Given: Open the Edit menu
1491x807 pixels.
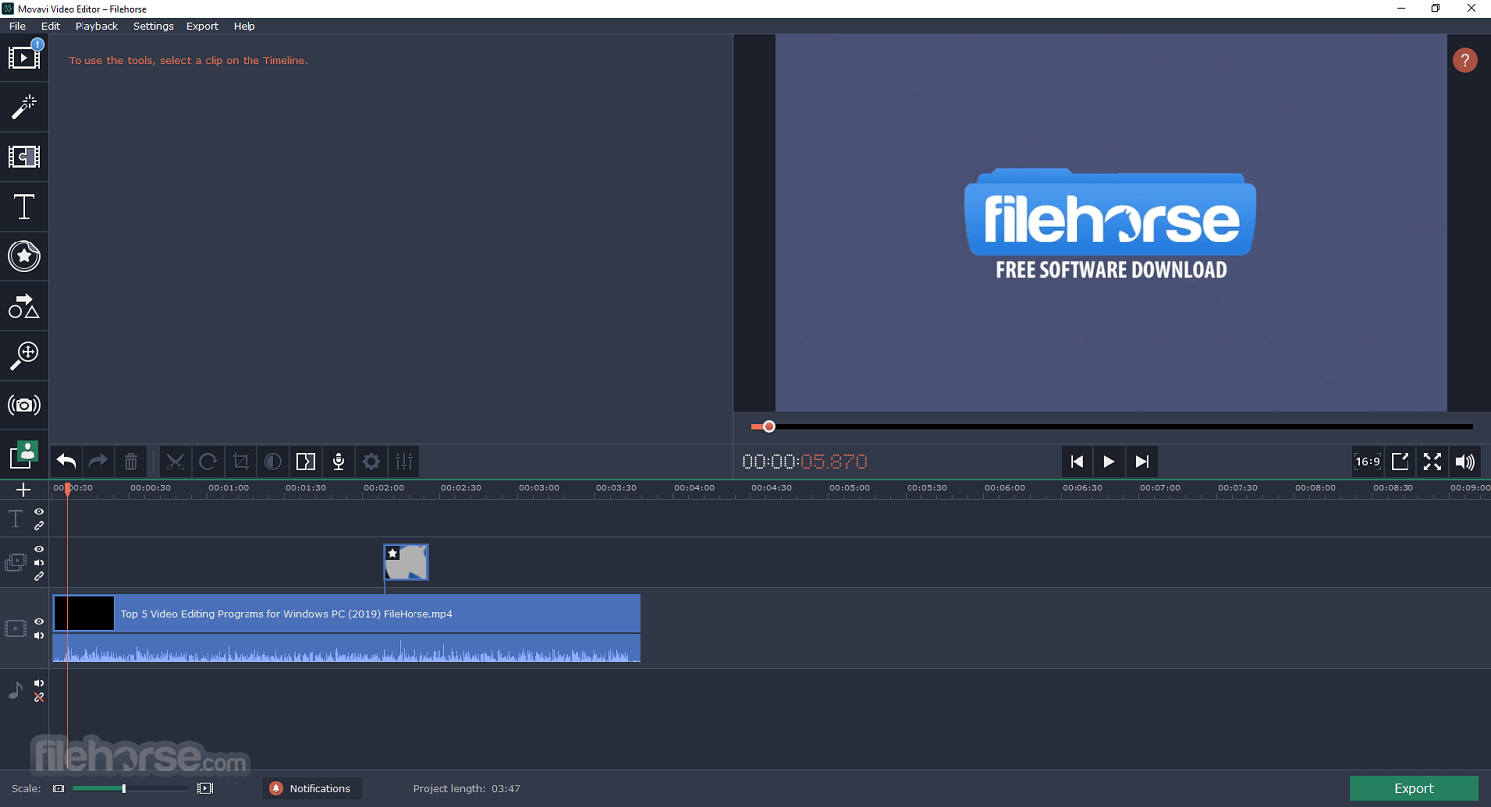Looking at the screenshot, I should (x=50, y=26).
